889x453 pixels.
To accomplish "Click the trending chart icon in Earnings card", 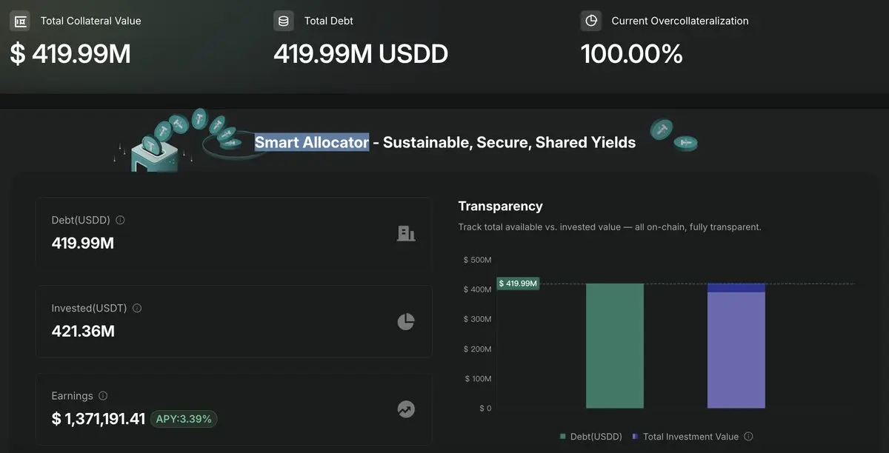I will pos(406,409).
